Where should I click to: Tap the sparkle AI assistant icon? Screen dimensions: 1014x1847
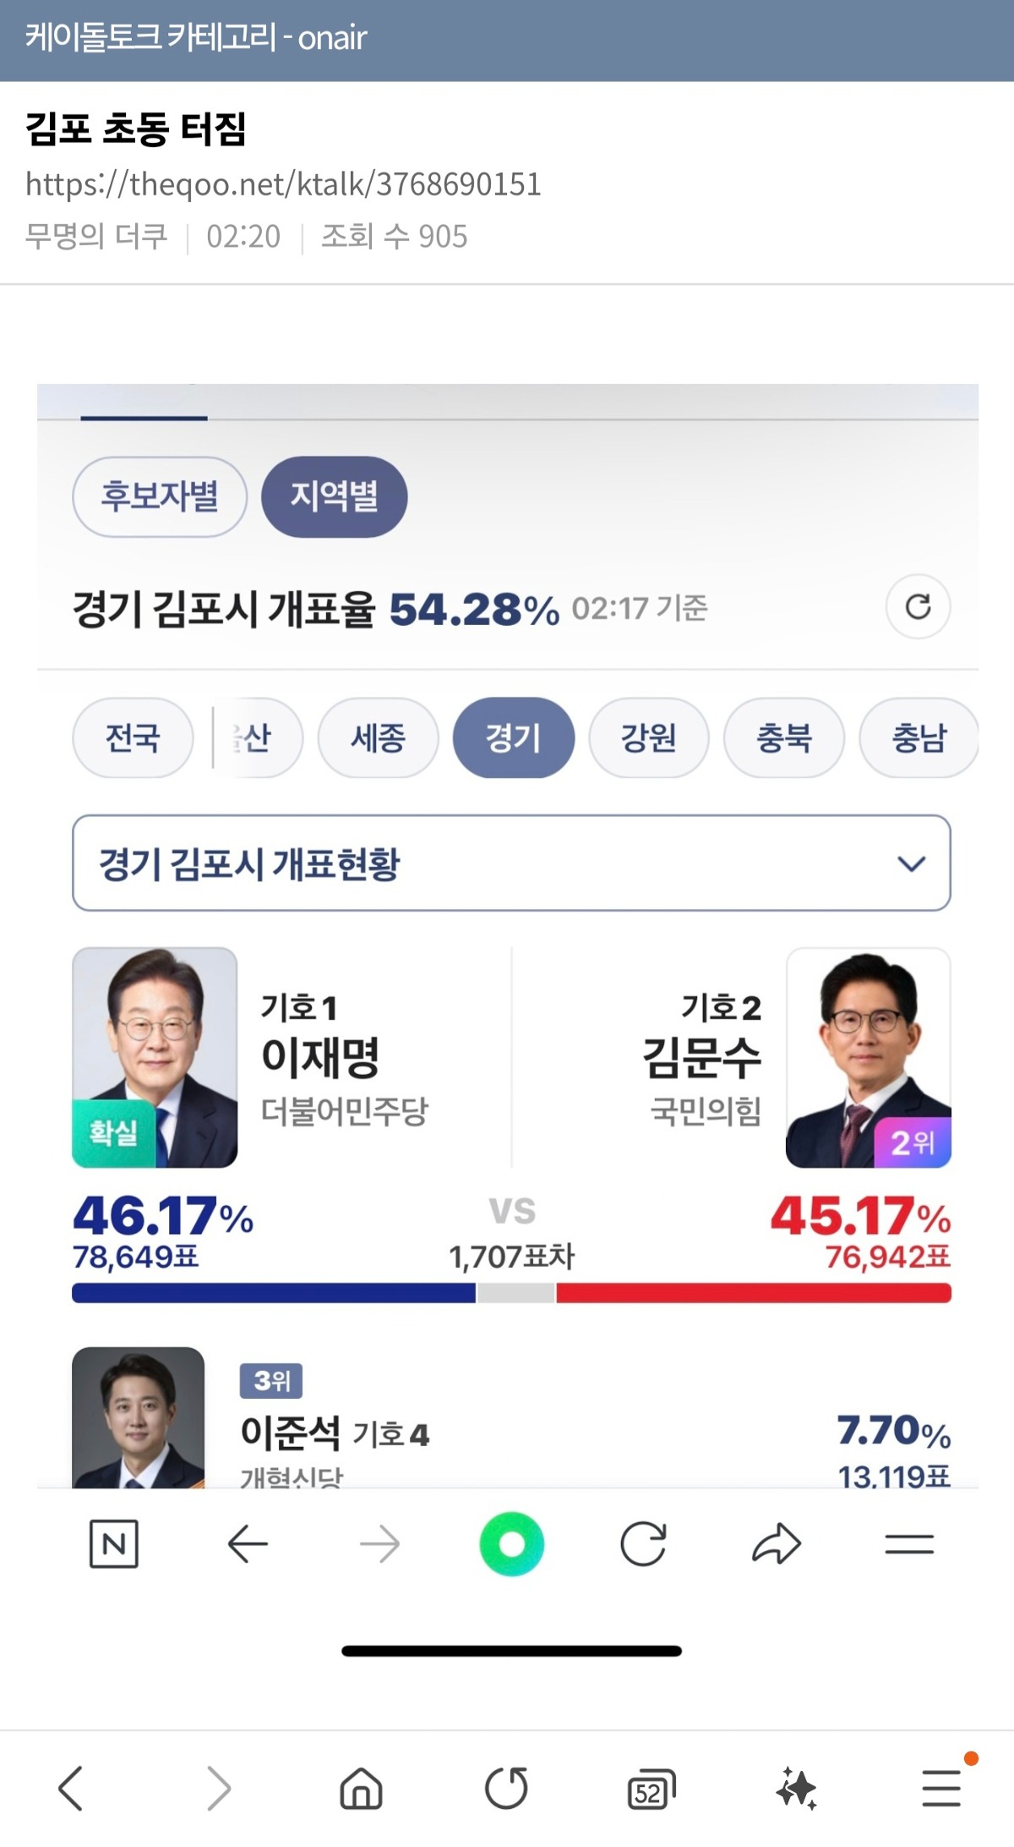796,1788
